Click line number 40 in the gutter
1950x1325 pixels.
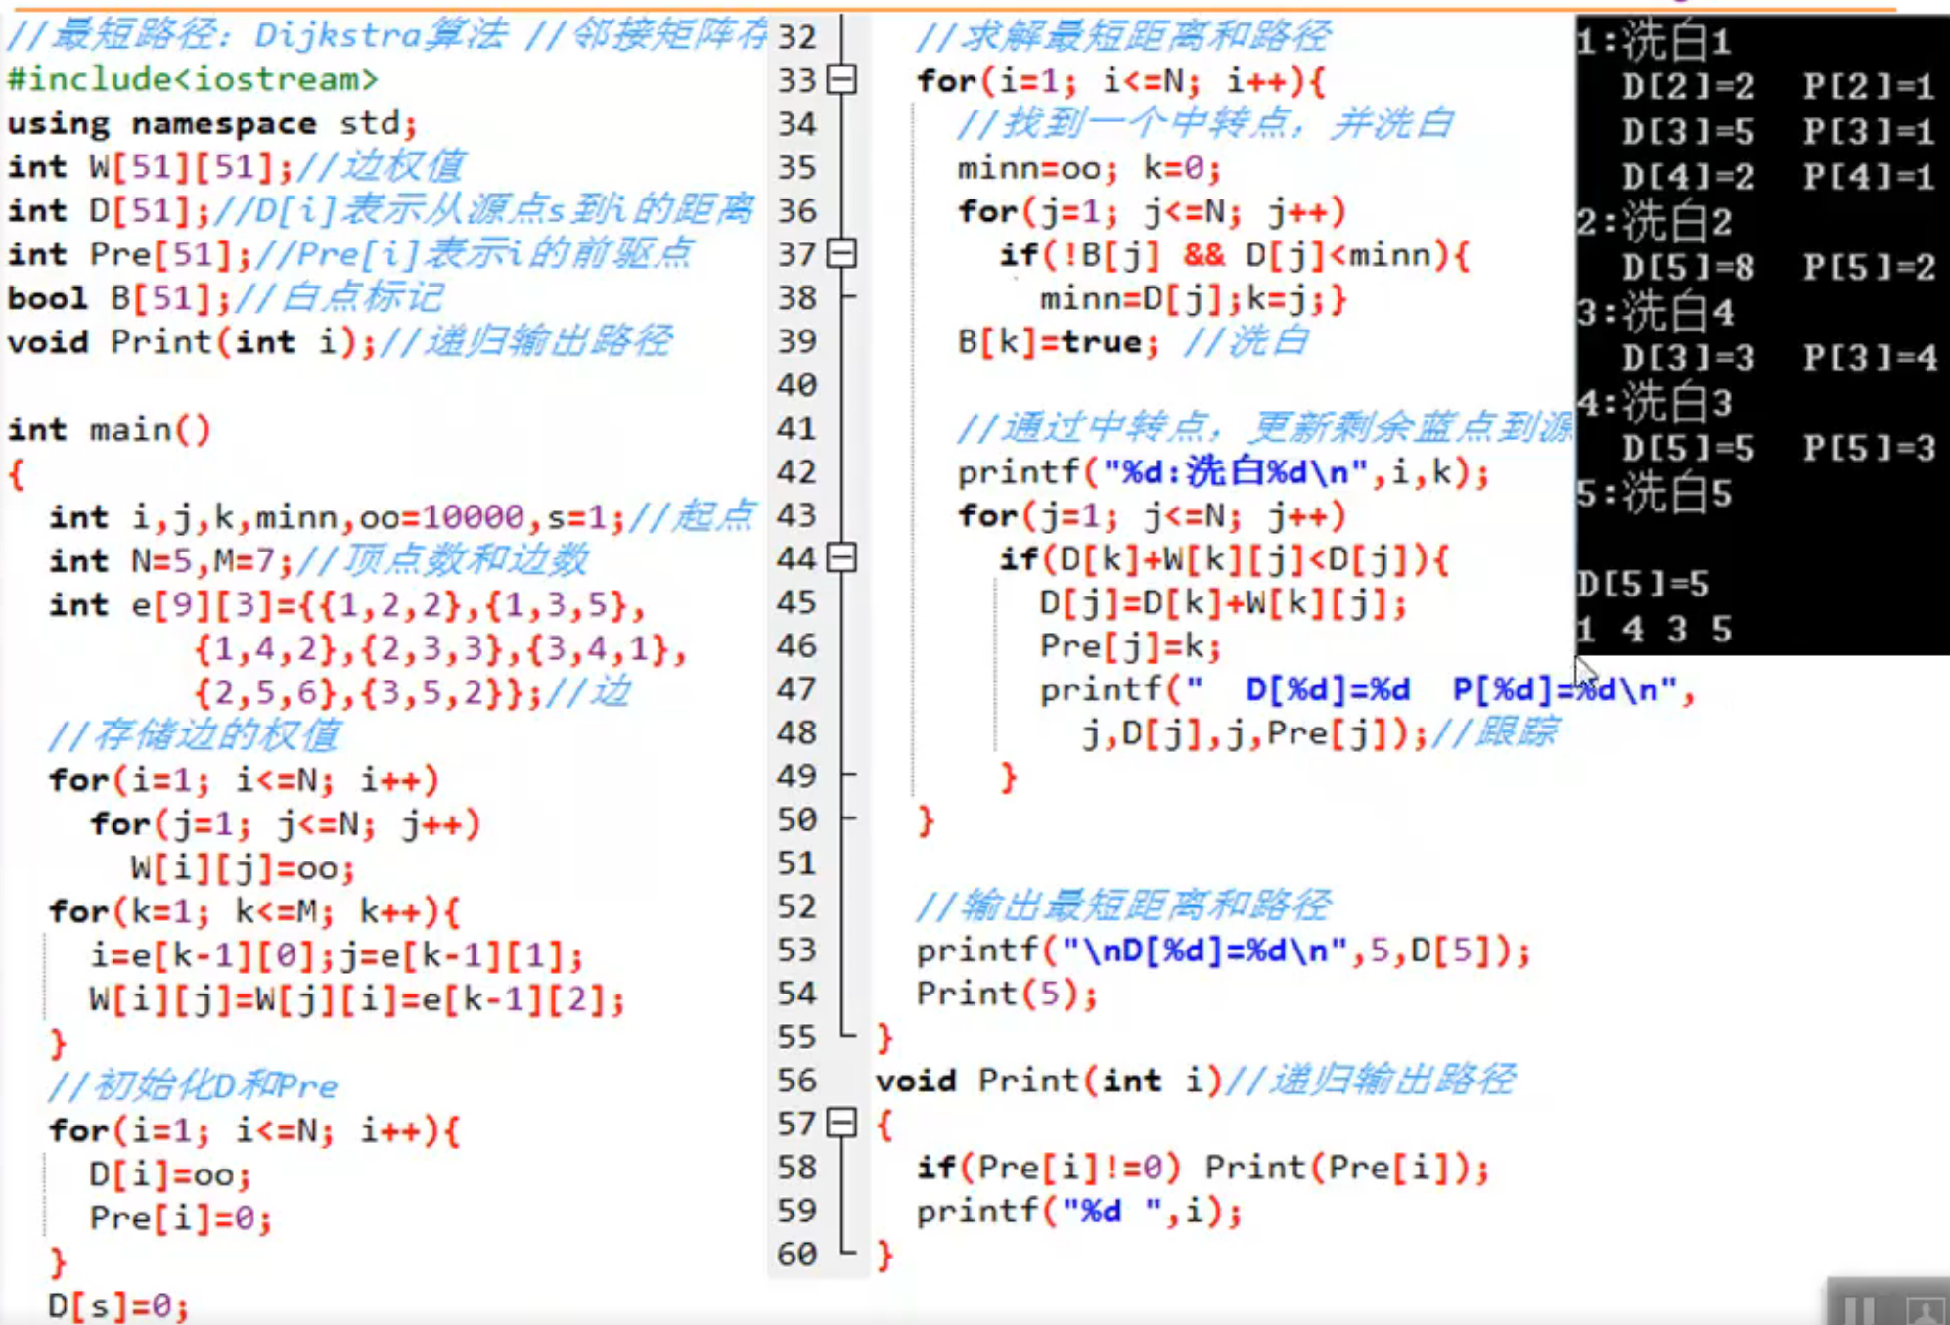pyautogui.click(x=797, y=385)
